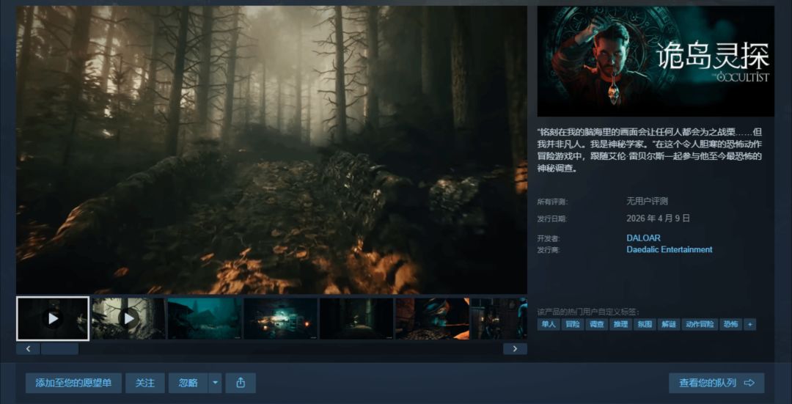Select the 解谜 tag
The image size is (792, 404).
668,324
